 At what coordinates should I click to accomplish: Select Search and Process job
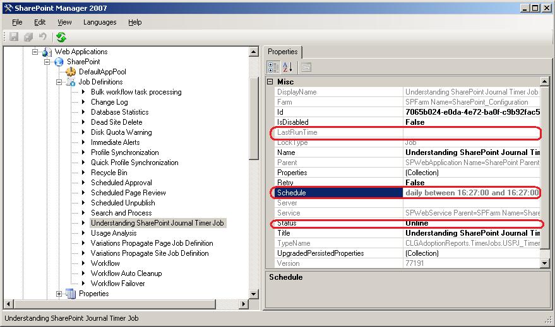121,213
